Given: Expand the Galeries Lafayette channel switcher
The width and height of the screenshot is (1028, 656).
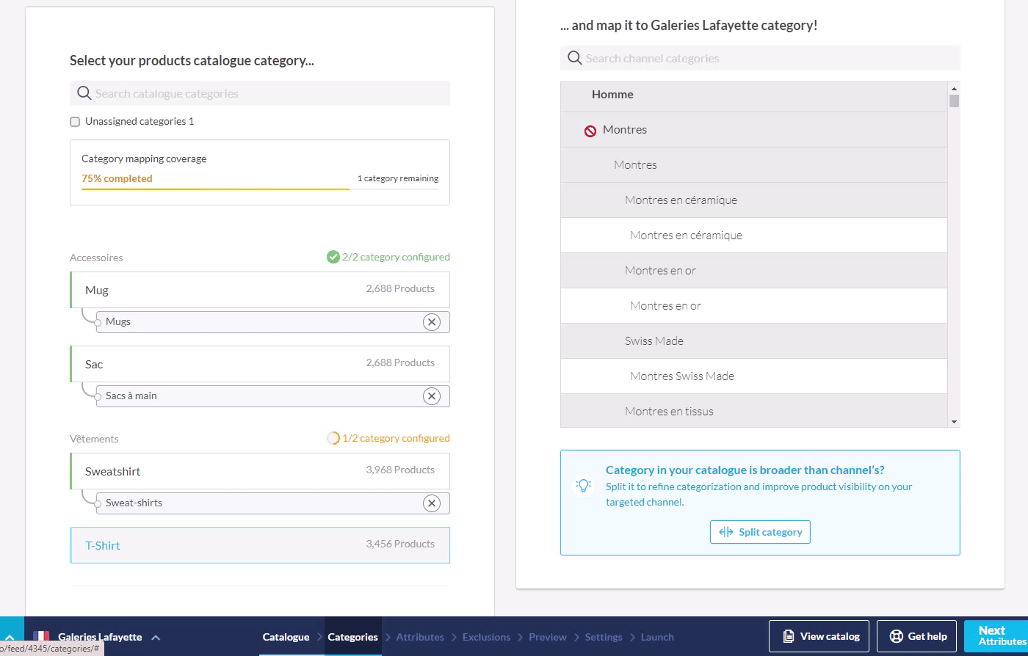Looking at the screenshot, I should [x=156, y=637].
